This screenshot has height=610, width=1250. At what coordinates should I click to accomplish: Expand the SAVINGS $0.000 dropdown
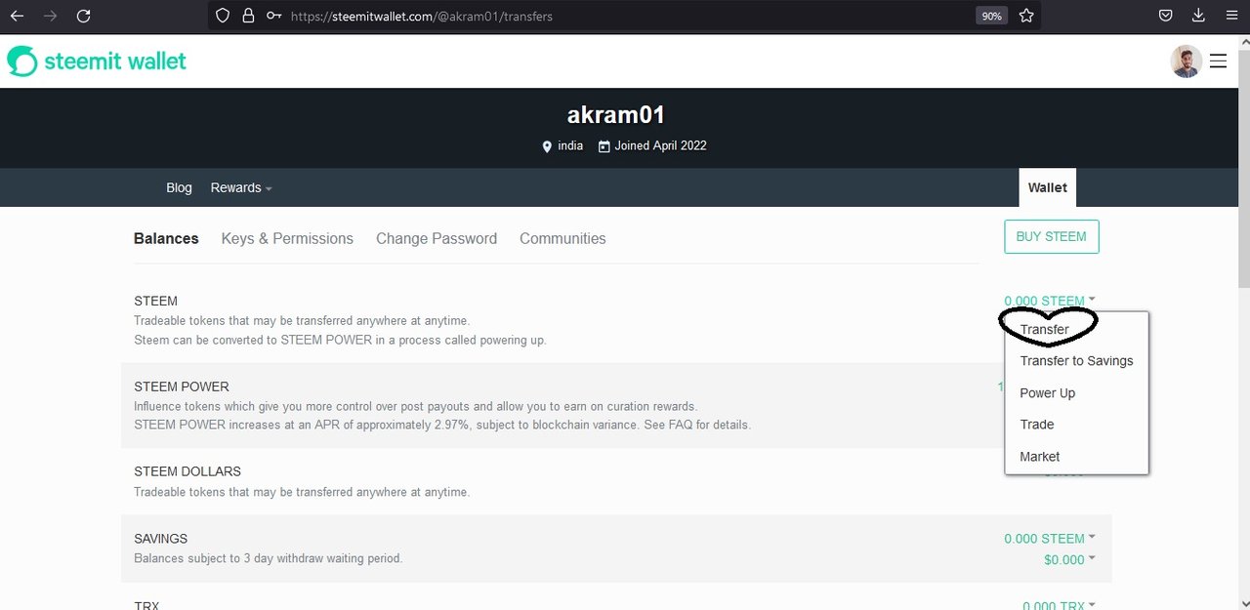click(1069, 559)
